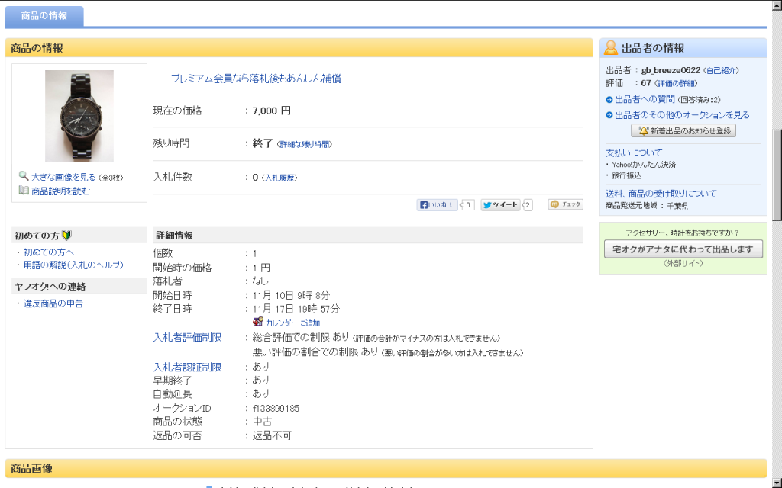Click the Facebook いいね button
The height and width of the screenshot is (488, 782).
[438, 204]
